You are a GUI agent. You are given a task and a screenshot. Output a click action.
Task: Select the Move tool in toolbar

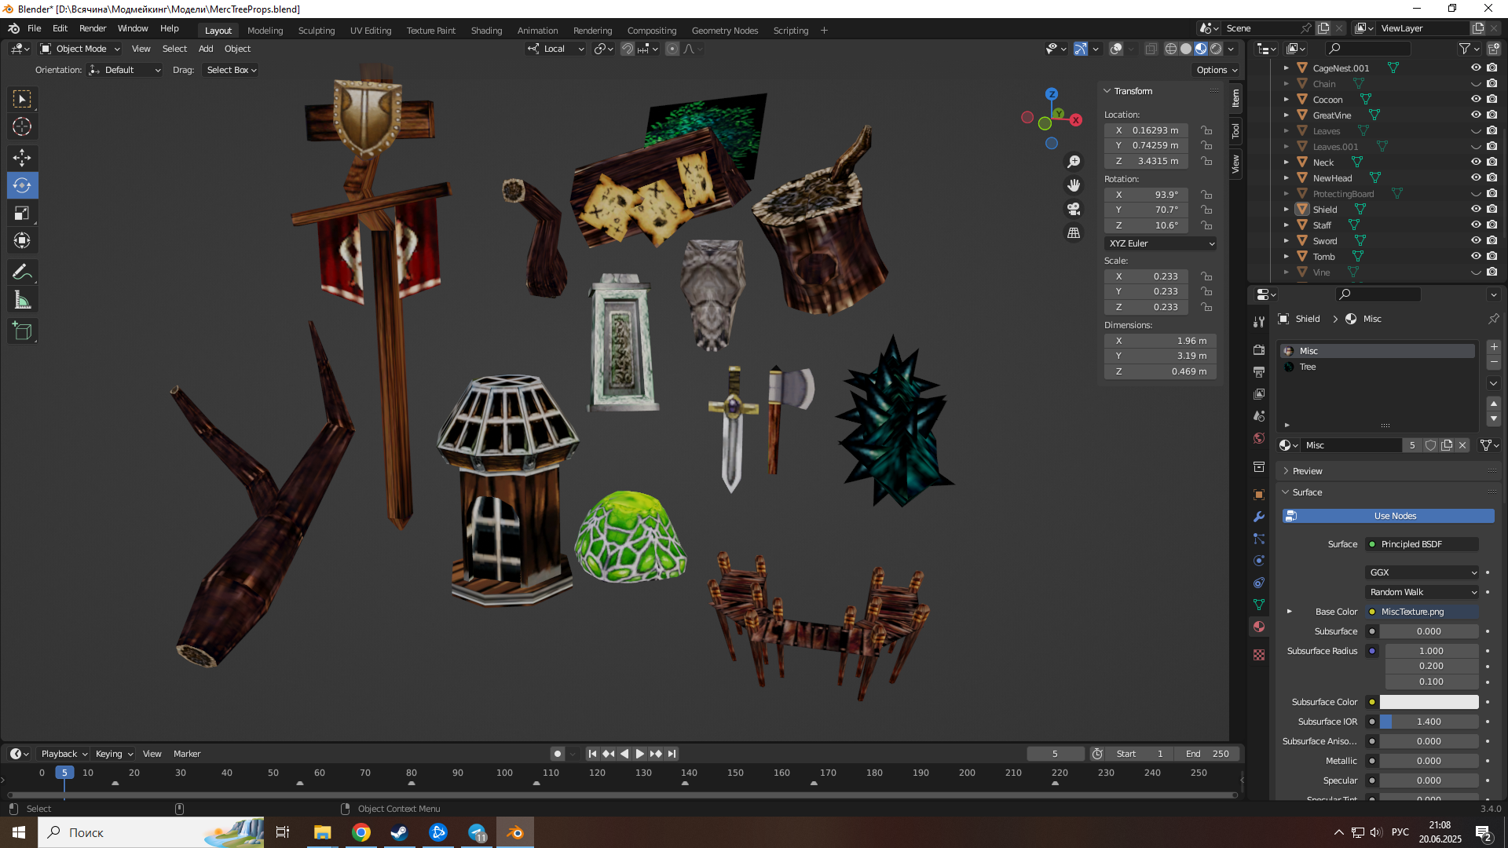pos(22,158)
